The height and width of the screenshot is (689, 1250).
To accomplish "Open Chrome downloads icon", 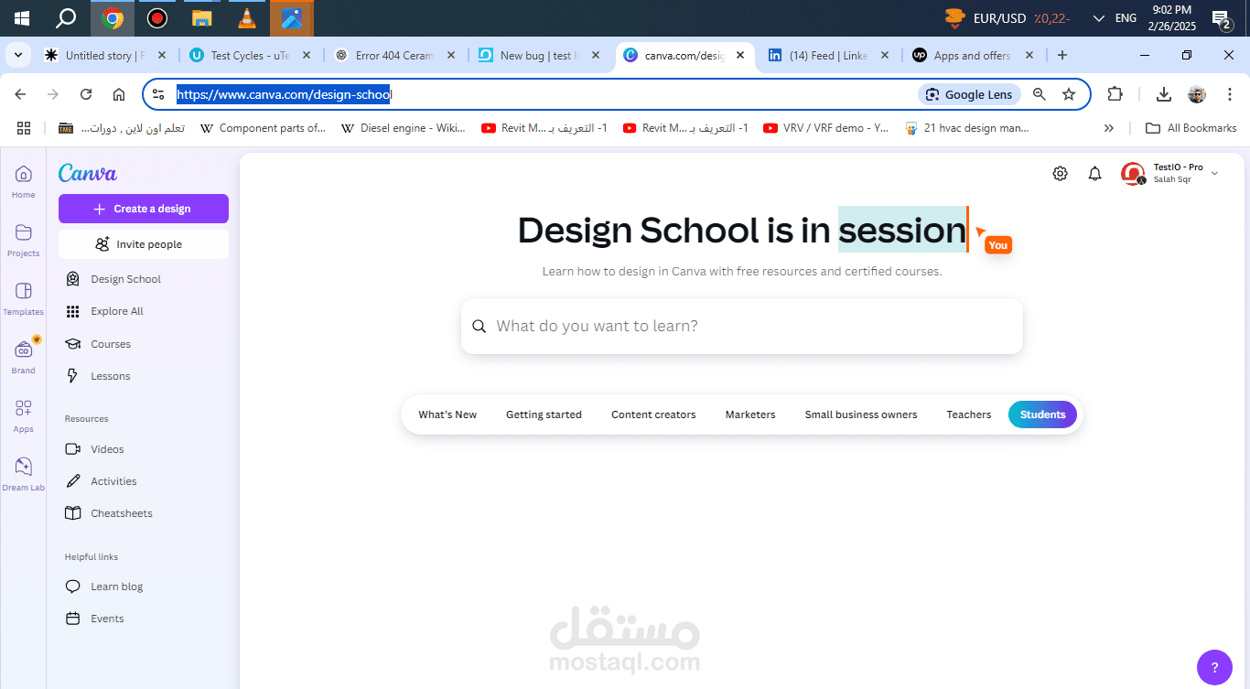I will pyautogui.click(x=1164, y=94).
